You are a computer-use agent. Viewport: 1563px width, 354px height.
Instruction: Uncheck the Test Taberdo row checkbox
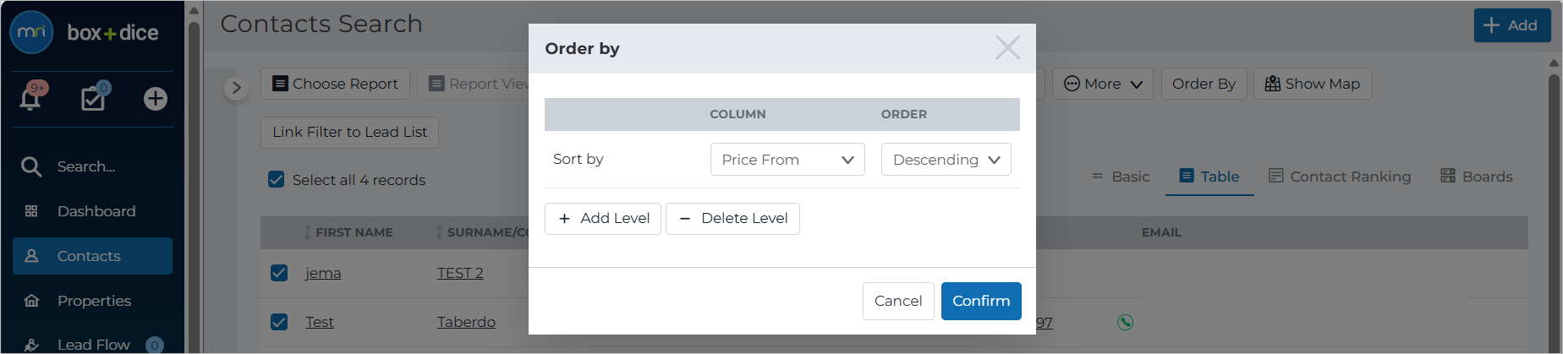(279, 322)
